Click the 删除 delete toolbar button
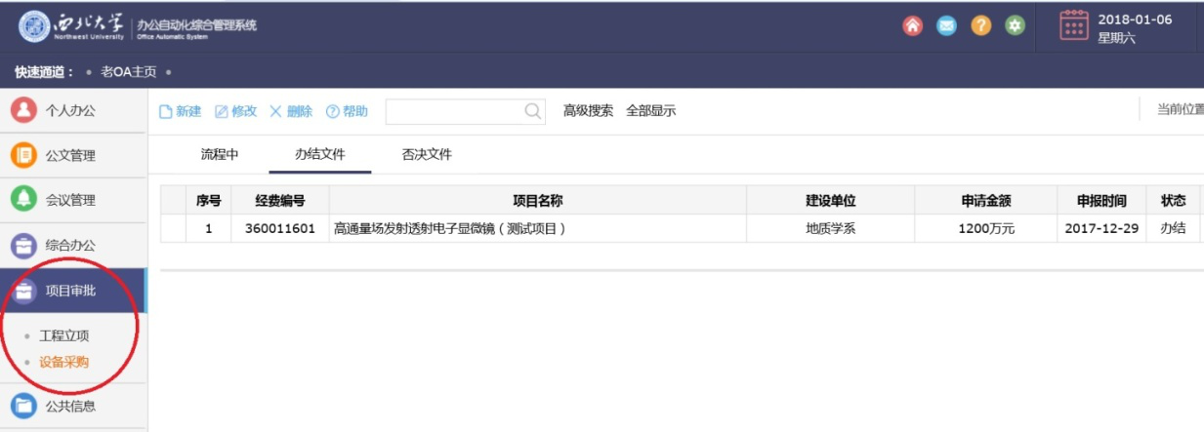This screenshot has width=1204, height=432. coord(291,111)
